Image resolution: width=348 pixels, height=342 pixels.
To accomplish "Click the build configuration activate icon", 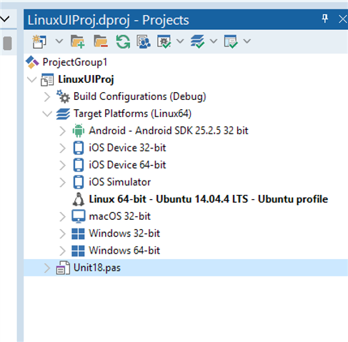I will pos(164,41).
